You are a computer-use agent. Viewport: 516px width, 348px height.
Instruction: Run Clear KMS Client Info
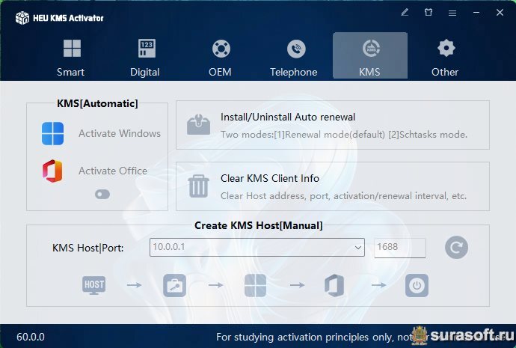333,186
